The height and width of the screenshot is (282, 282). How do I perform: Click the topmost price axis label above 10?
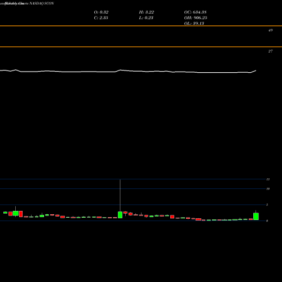click(x=268, y=179)
